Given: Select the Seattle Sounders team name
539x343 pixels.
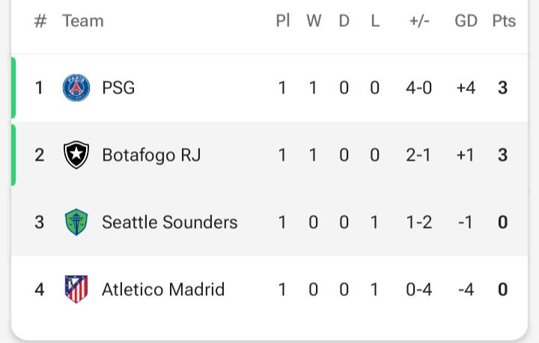Looking at the screenshot, I should click(x=169, y=222).
